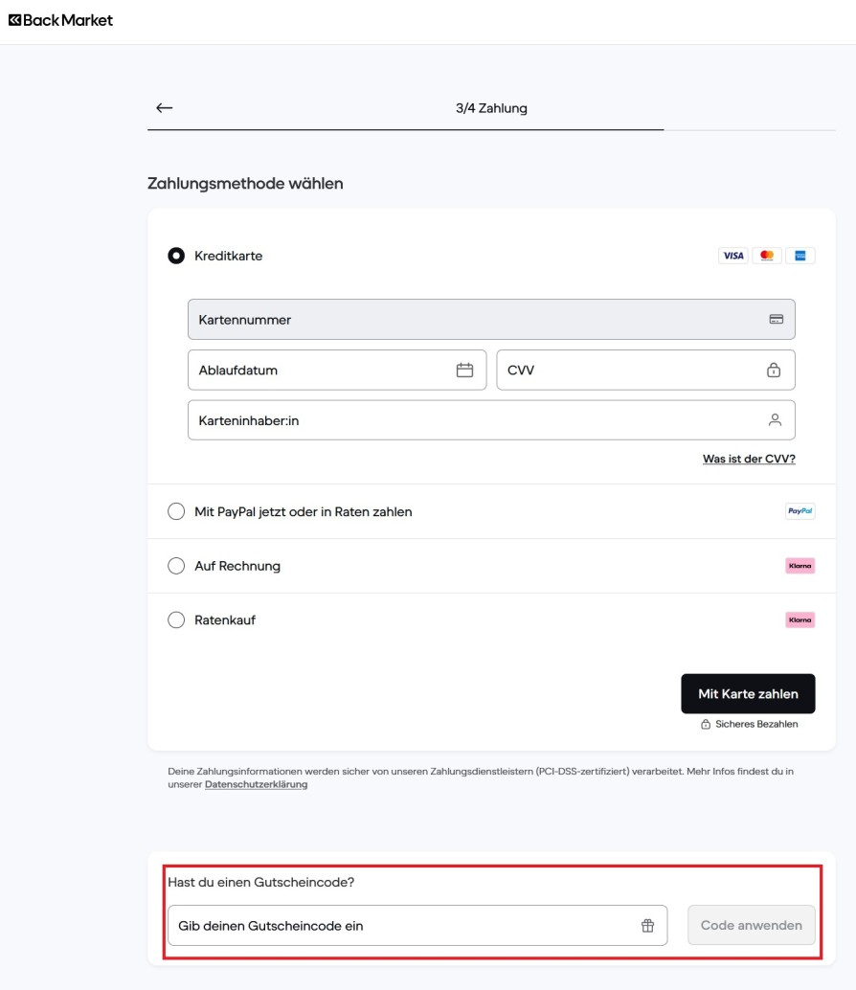Click the Back Market logo
Screen dimensions: 856x990
[61, 19]
